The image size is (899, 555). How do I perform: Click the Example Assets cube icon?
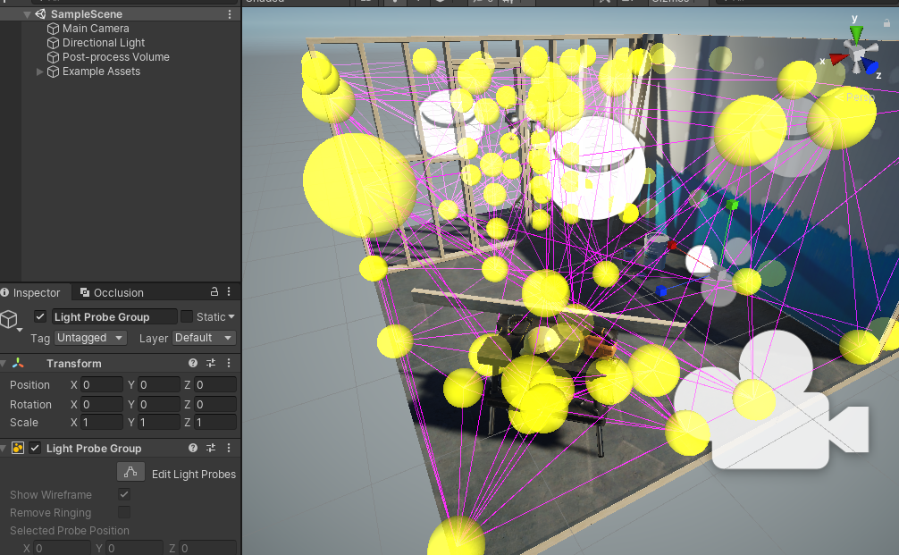point(54,71)
